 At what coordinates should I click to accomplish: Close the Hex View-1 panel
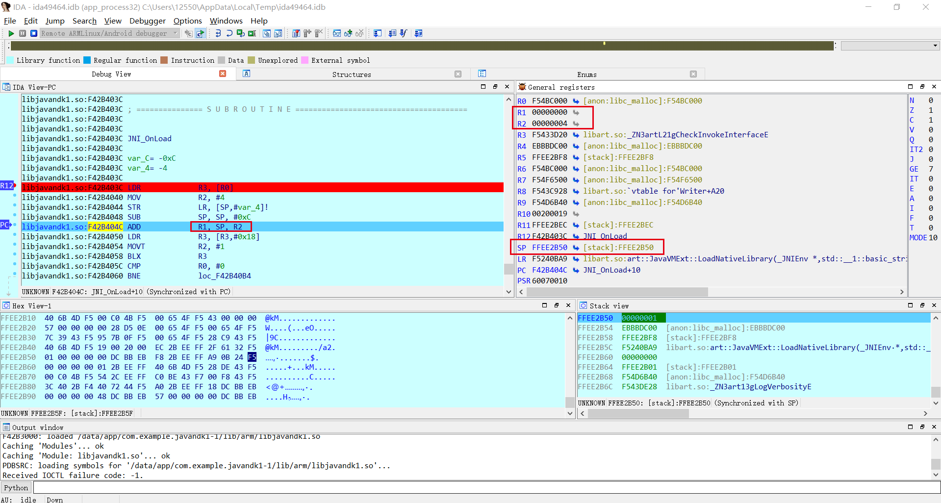tap(569, 305)
